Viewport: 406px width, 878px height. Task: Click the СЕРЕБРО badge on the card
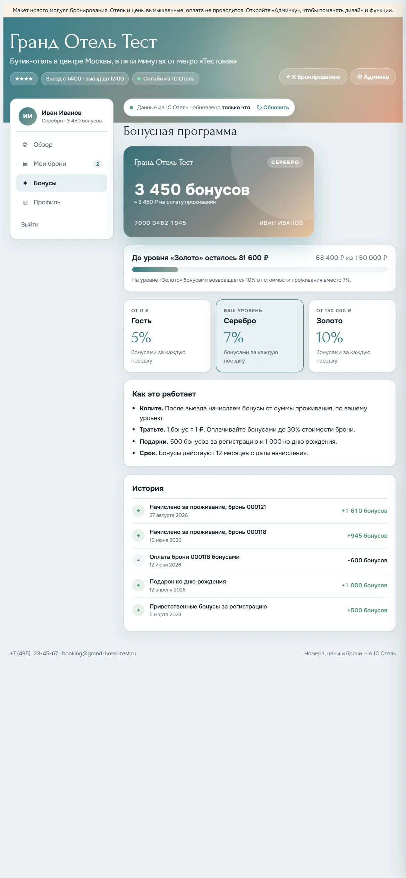285,162
